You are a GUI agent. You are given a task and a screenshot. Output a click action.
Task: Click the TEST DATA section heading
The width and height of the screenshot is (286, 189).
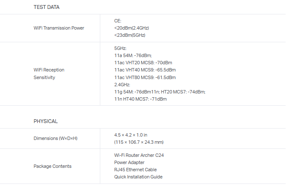pos(47,7)
